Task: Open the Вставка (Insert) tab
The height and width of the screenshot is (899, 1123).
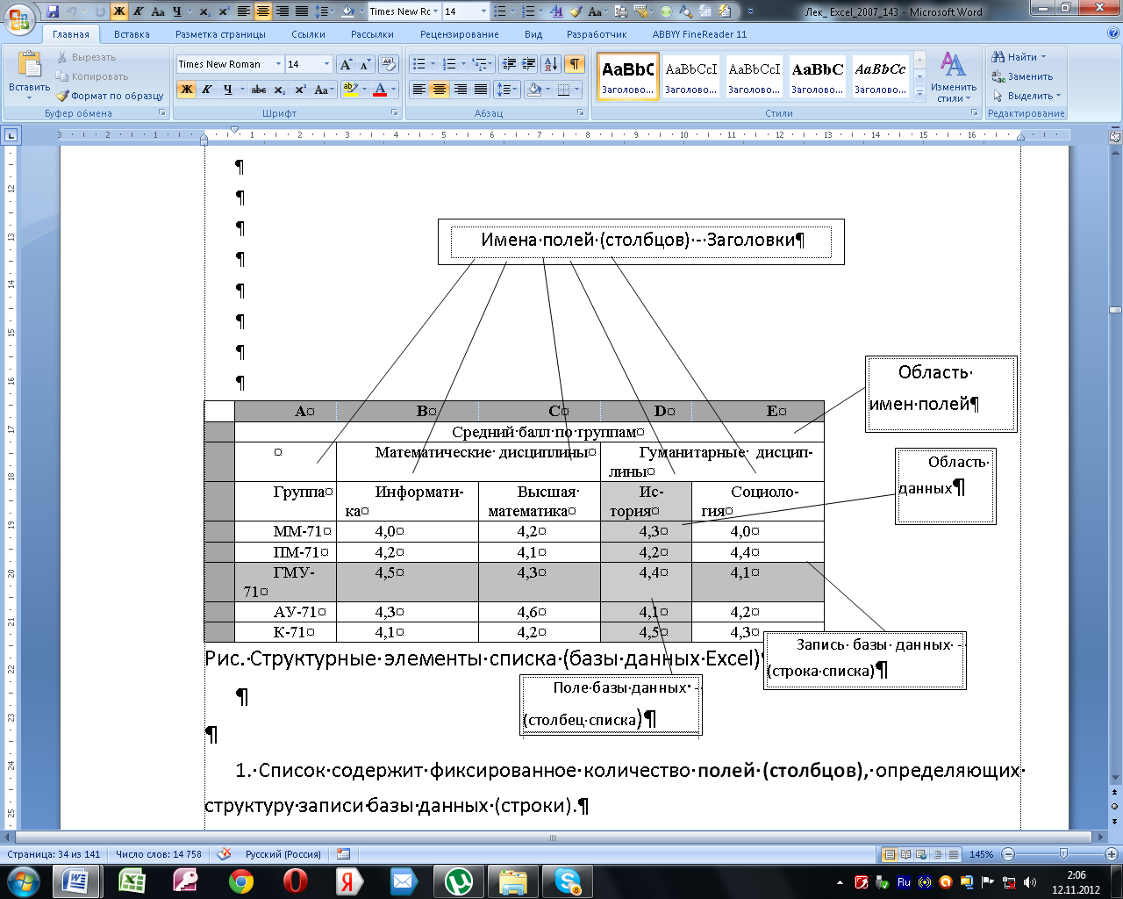Action: (x=132, y=34)
